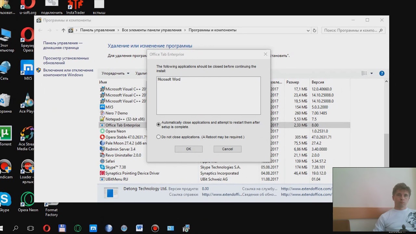Open Opera from the taskbar

pos(46,228)
